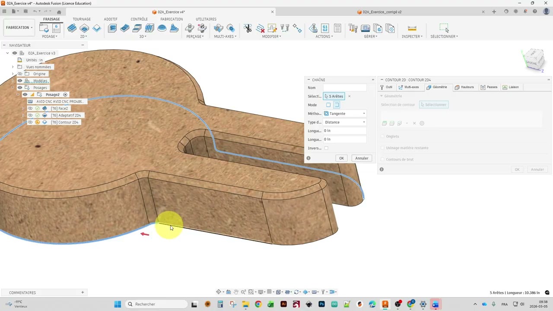
Task: Click the Windows Start button on taskbar
Action: point(118,304)
